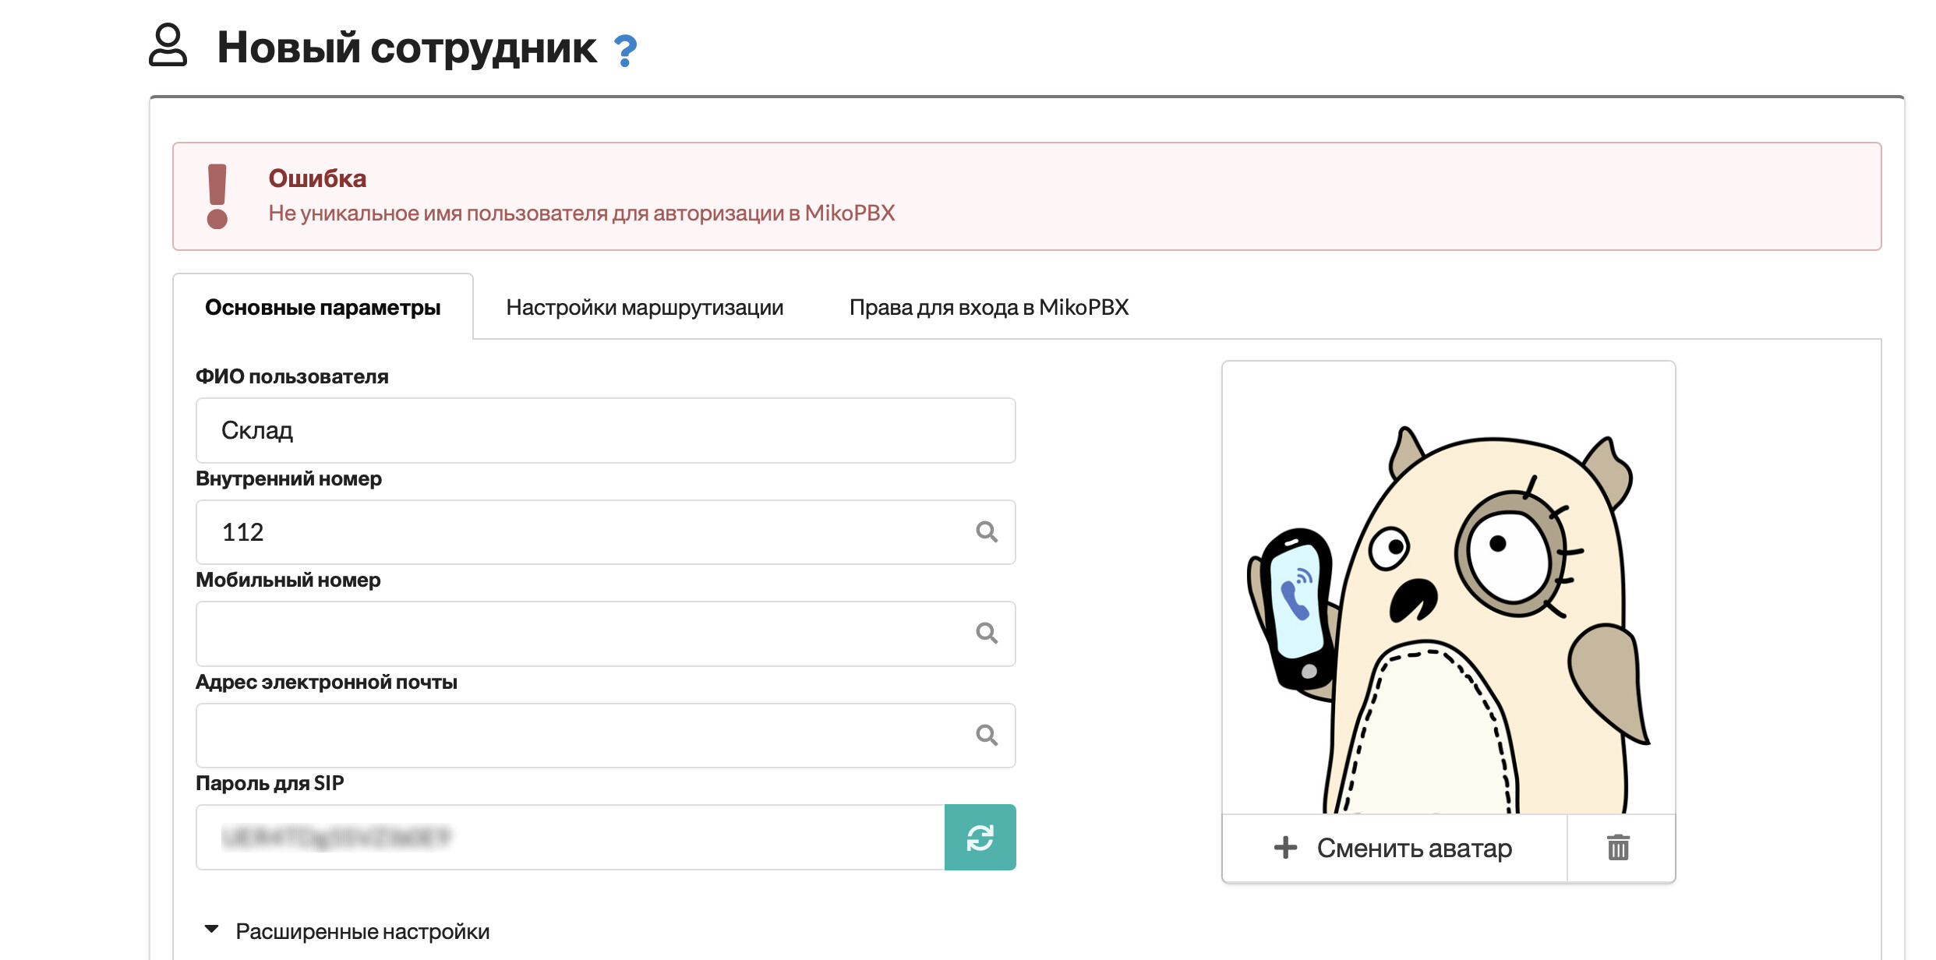
Task: Open Права для входа в MikoPBX tab
Action: (x=988, y=308)
